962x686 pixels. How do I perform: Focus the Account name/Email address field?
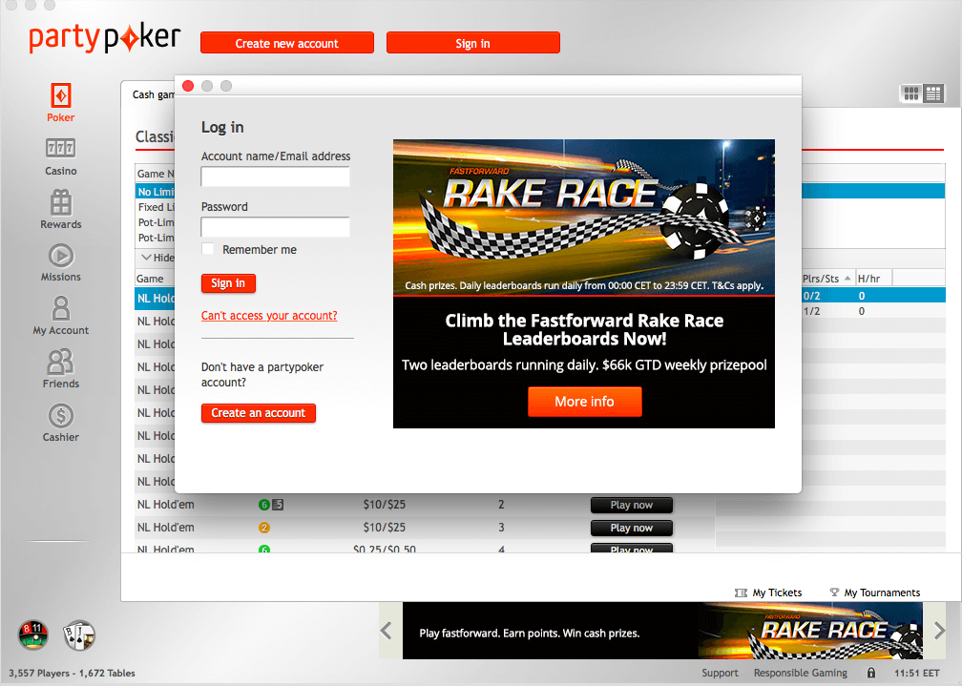[x=276, y=177]
